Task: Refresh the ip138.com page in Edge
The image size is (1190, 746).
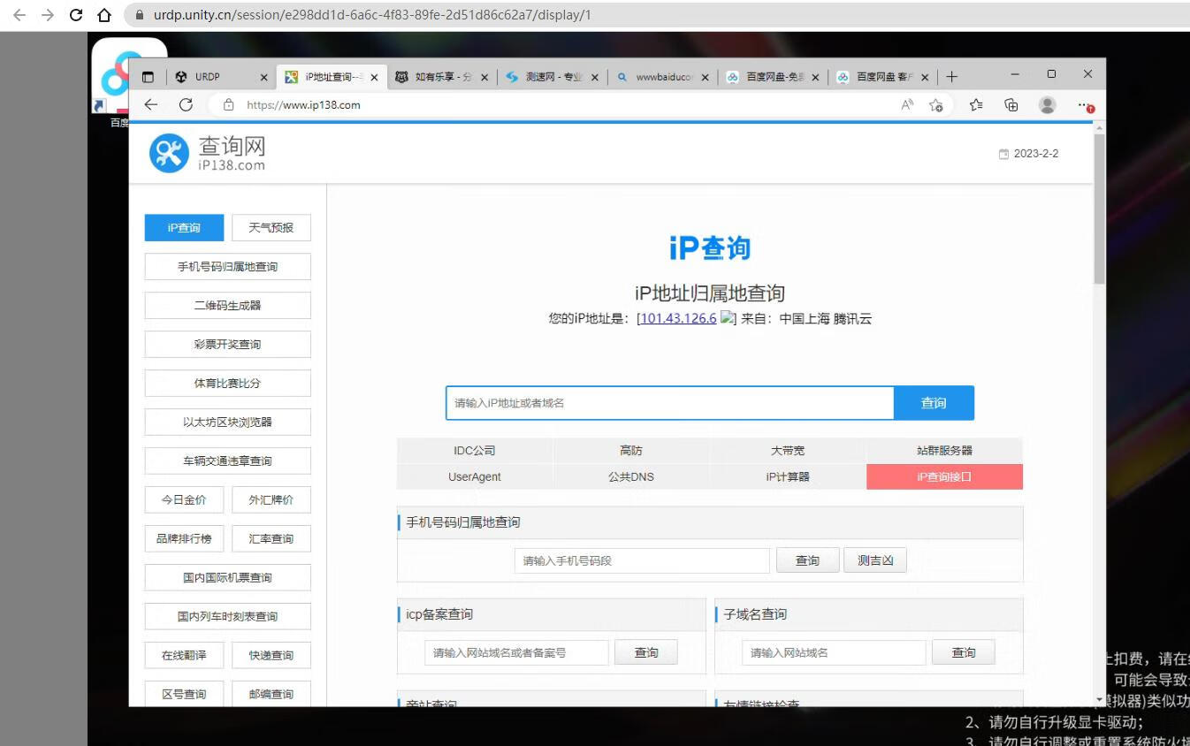Action: [186, 104]
